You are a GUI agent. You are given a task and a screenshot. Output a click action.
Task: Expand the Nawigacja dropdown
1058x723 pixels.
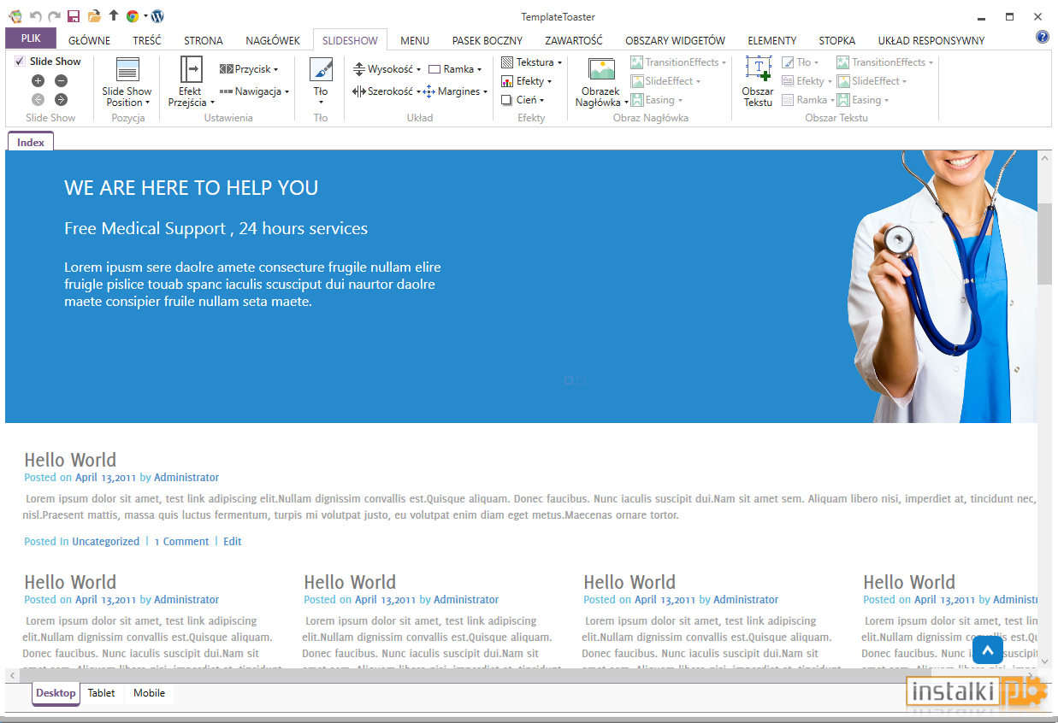point(254,91)
